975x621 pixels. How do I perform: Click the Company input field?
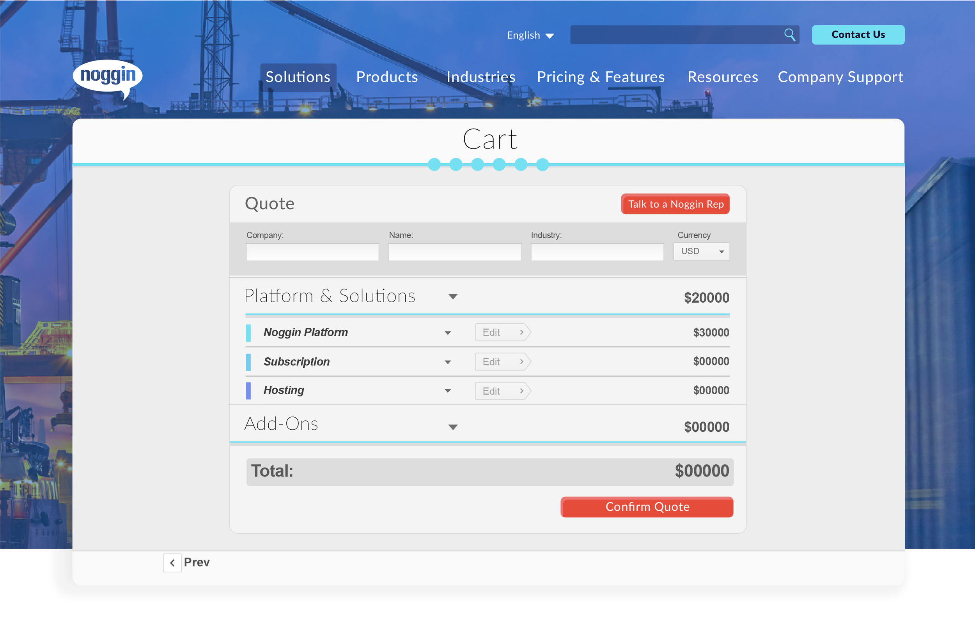point(312,252)
